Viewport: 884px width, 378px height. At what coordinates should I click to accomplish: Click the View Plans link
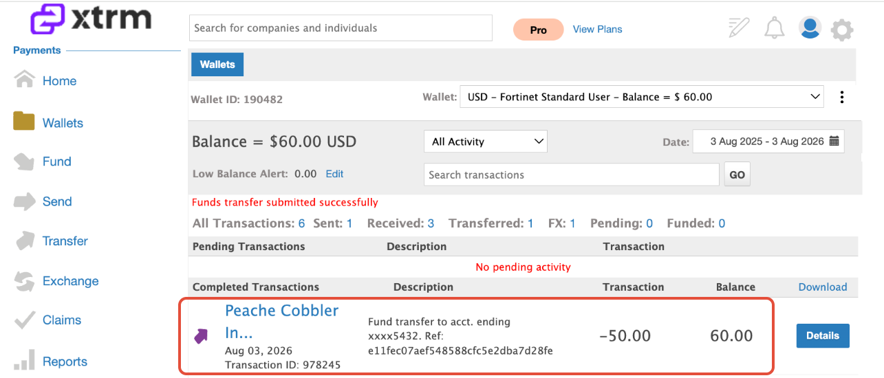pos(597,29)
